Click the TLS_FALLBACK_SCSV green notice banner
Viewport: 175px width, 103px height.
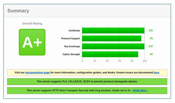click(87, 82)
